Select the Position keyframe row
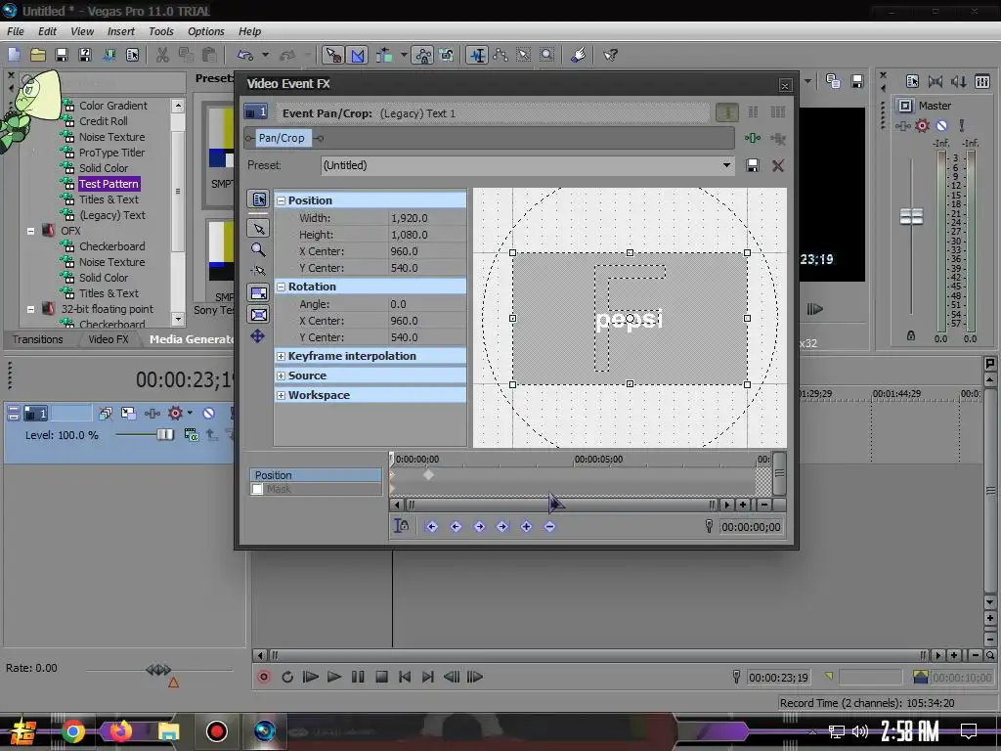This screenshot has height=751, width=1001. [316, 475]
